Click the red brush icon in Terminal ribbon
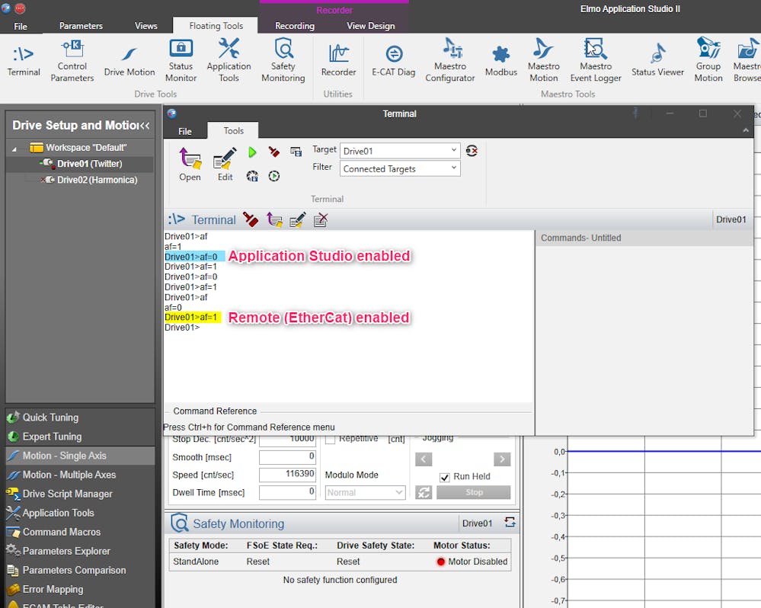761x608 pixels. 274,152
